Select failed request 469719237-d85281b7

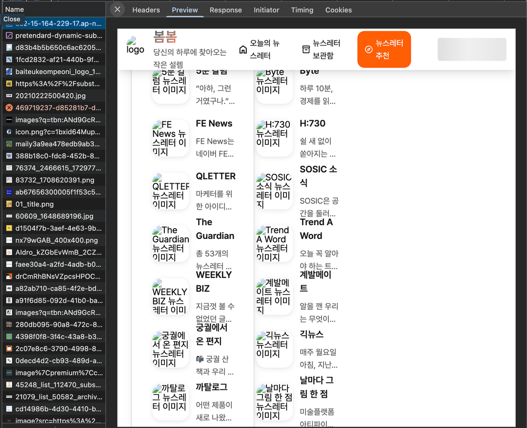(x=54, y=107)
